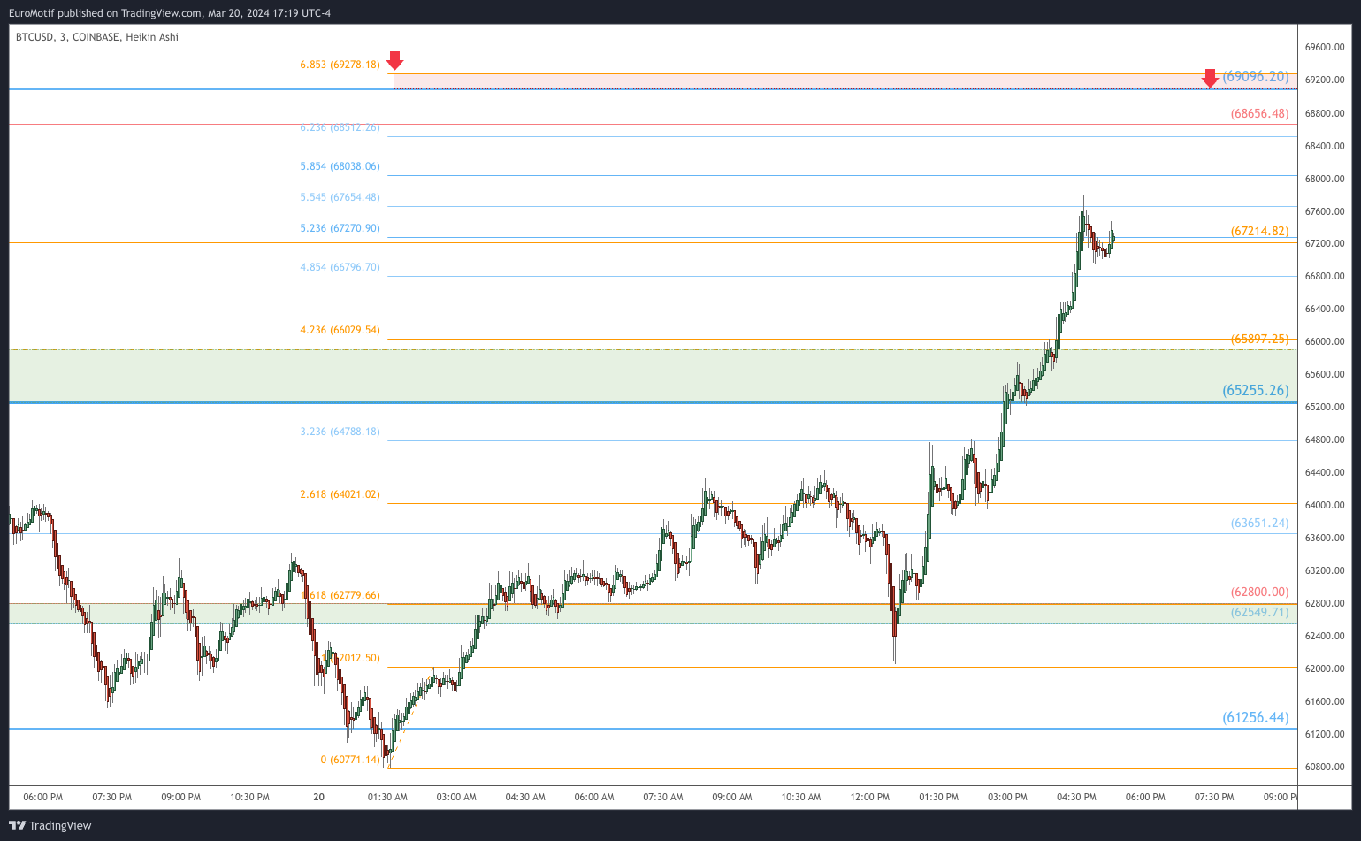The width and height of the screenshot is (1361, 841).
Task: Select the 6.853 (69278.18) Fibonacci label
Action: coord(340,65)
